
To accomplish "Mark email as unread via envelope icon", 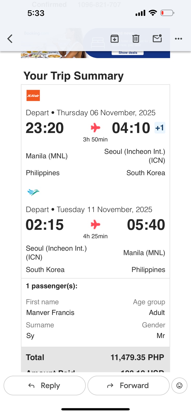I will (x=157, y=39).
